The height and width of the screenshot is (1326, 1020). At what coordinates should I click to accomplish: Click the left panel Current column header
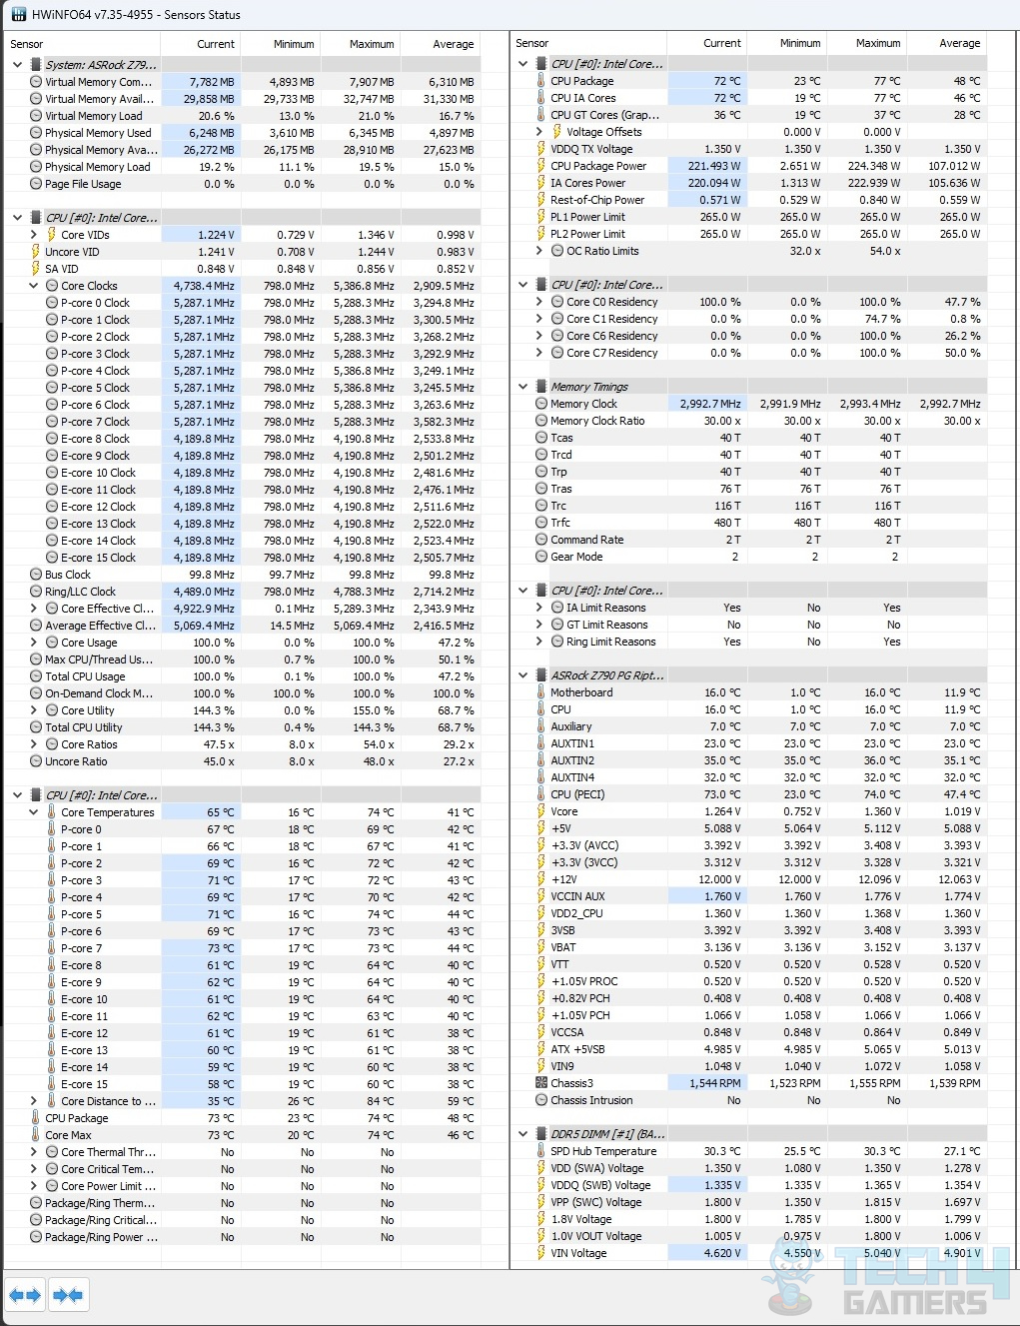[200, 44]
